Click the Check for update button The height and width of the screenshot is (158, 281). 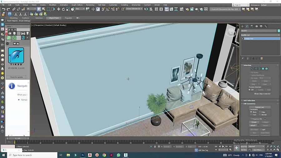click(16, 77)
